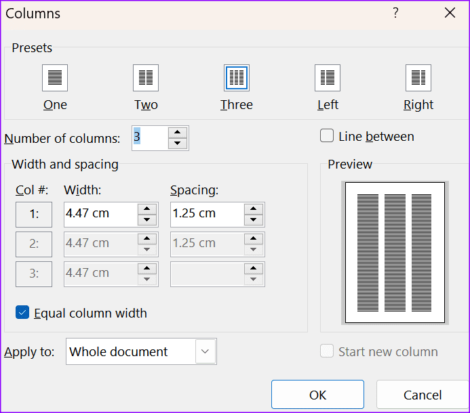Increase column 1 width using up arrow
This screenshot has height=413, width=470.
(147, 209)
